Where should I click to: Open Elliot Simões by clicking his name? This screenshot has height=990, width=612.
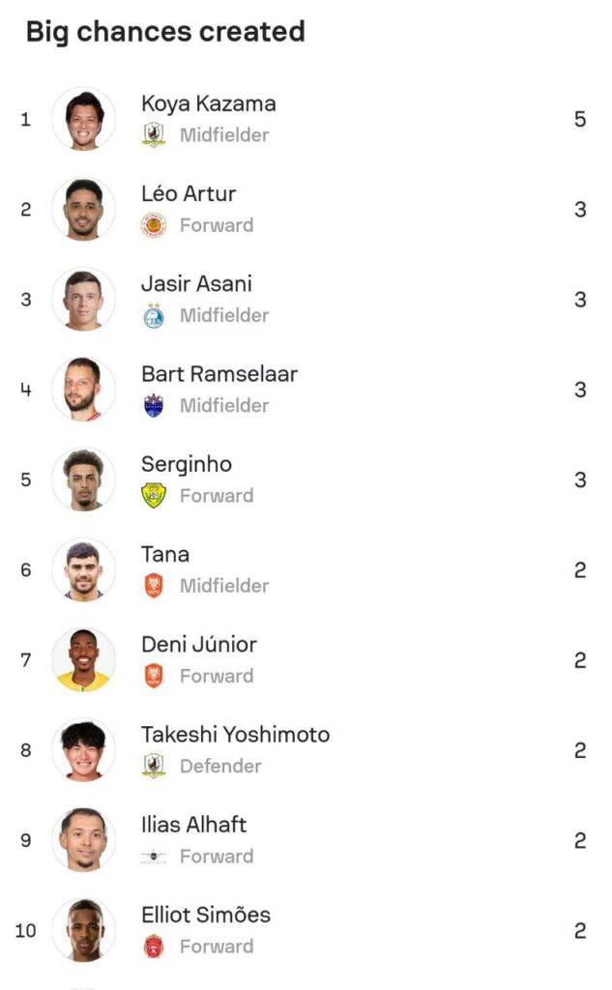click(x=206, y=915)
